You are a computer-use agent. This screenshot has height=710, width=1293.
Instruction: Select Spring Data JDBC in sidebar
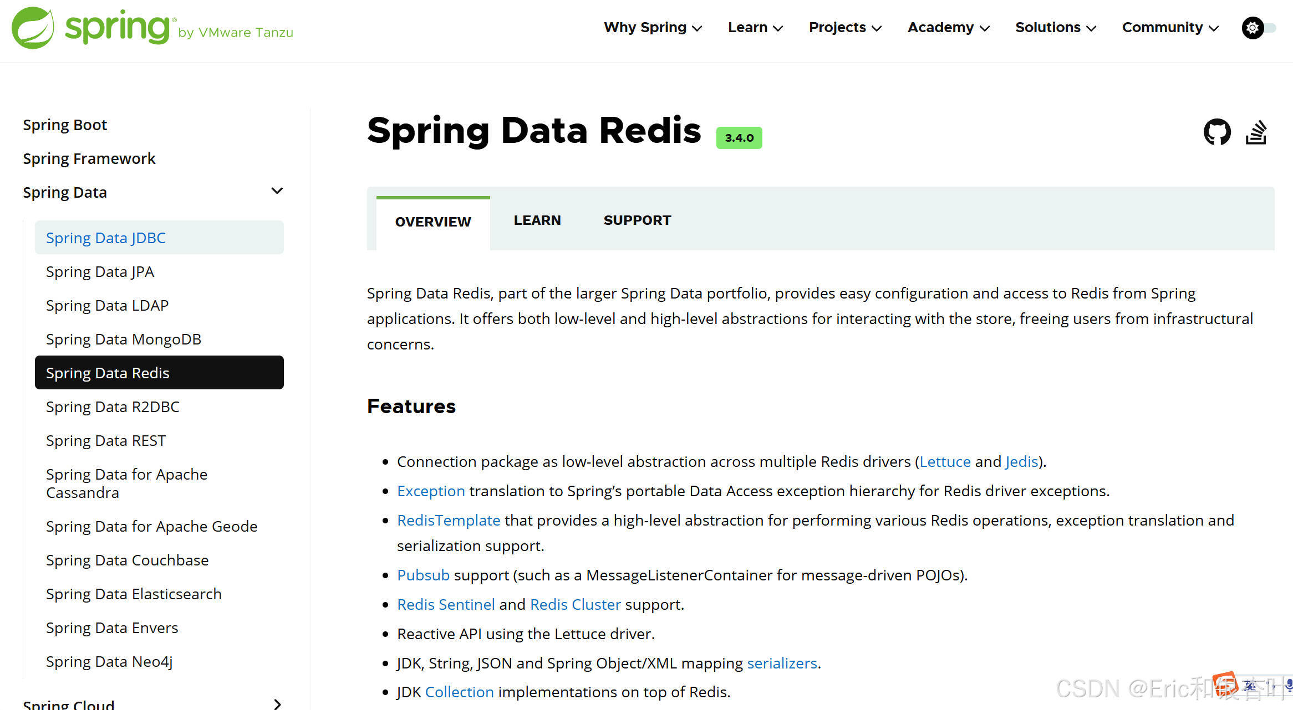(106, 237)
